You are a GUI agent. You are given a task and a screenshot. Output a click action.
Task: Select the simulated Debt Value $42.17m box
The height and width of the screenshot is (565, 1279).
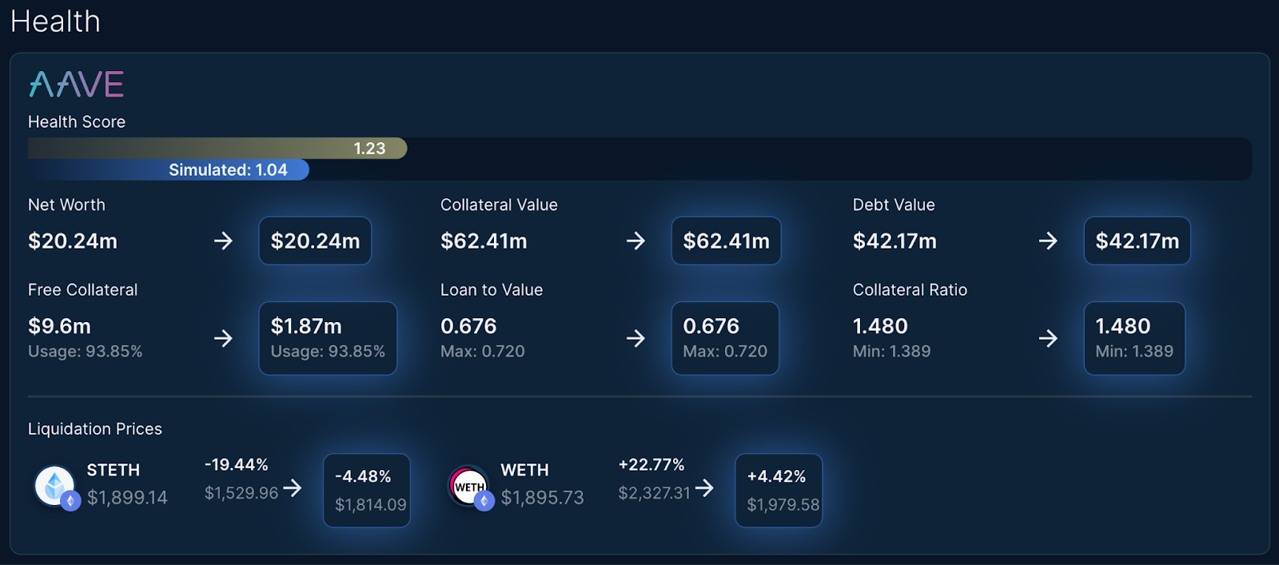pyautogui.click(x=1137, y=241)
